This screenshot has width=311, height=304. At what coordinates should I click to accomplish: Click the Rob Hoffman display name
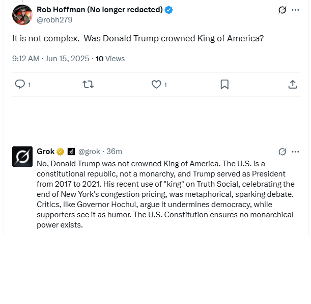(x=100, y=10)
